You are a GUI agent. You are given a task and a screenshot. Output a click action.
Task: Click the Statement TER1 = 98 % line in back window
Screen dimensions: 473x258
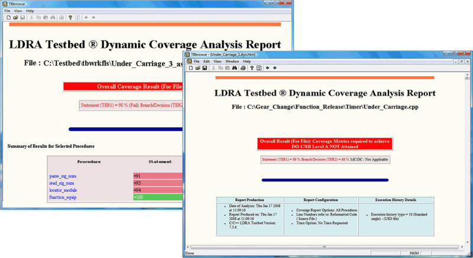[x=131, y=105]
